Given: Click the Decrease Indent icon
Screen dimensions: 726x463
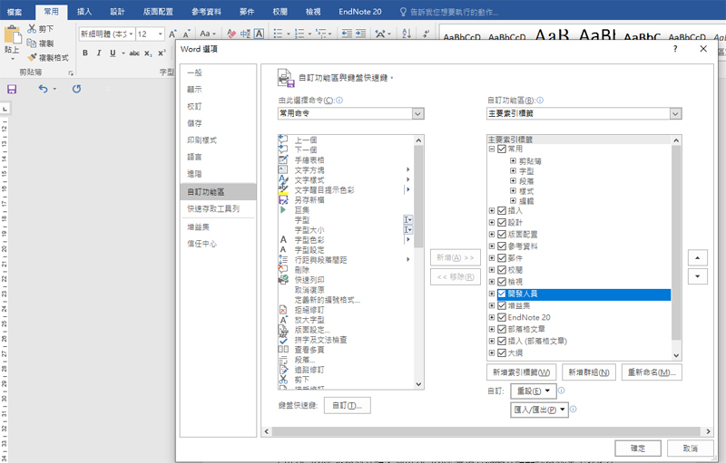Looking at the screenshot, I should pyautogui.click(x=347, y=34).
